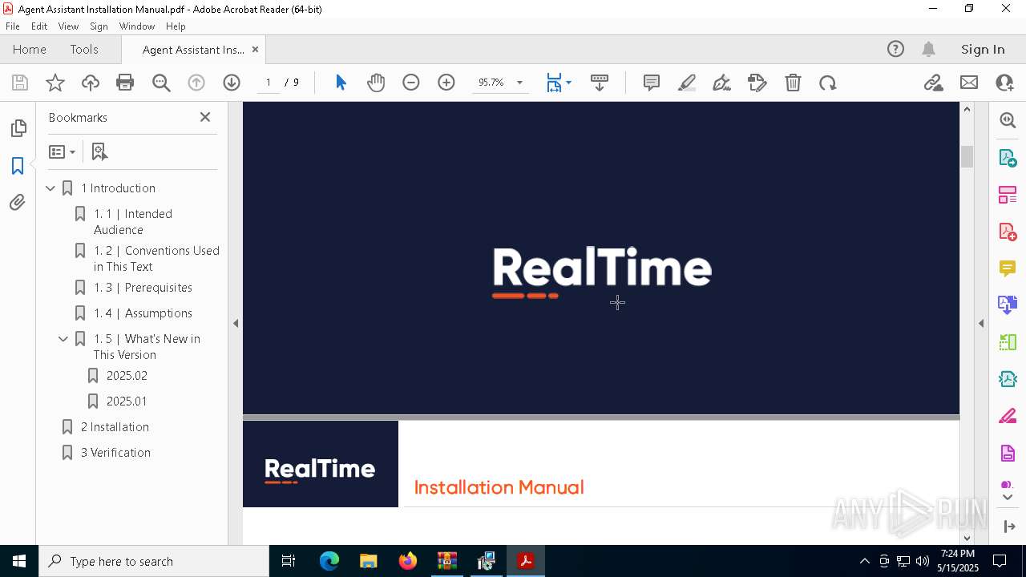Click the Bookmarks panel icon
1026x577 pixels.
[x=18, y=166]
